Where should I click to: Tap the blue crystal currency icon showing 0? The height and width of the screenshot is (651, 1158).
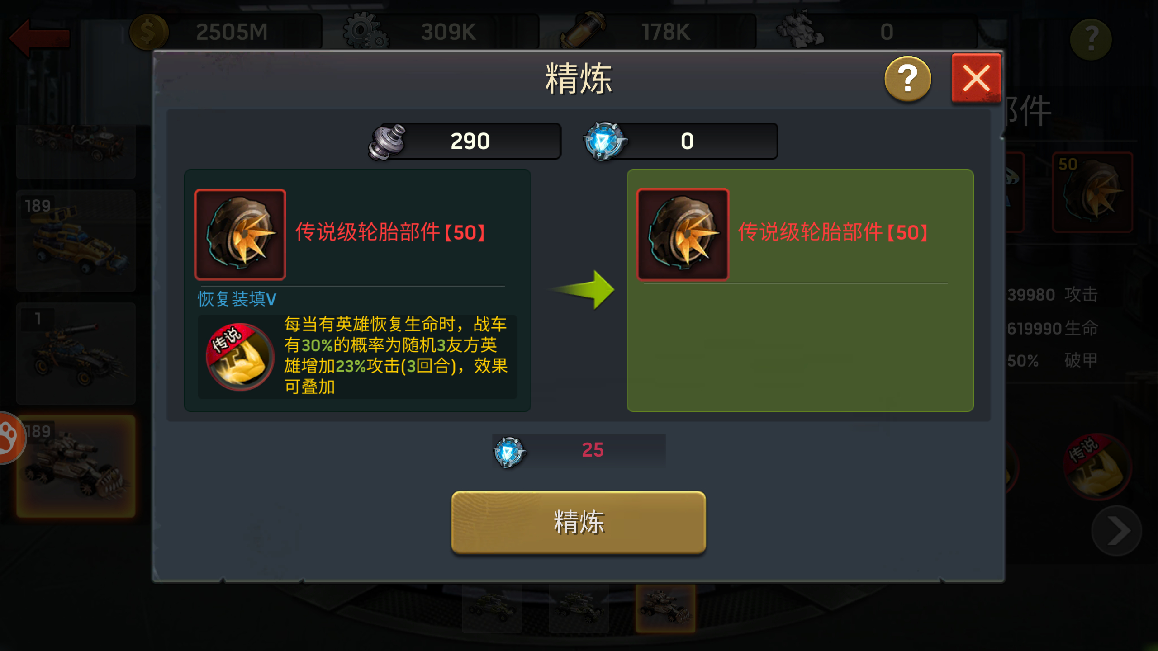click(x=604, y=141)
